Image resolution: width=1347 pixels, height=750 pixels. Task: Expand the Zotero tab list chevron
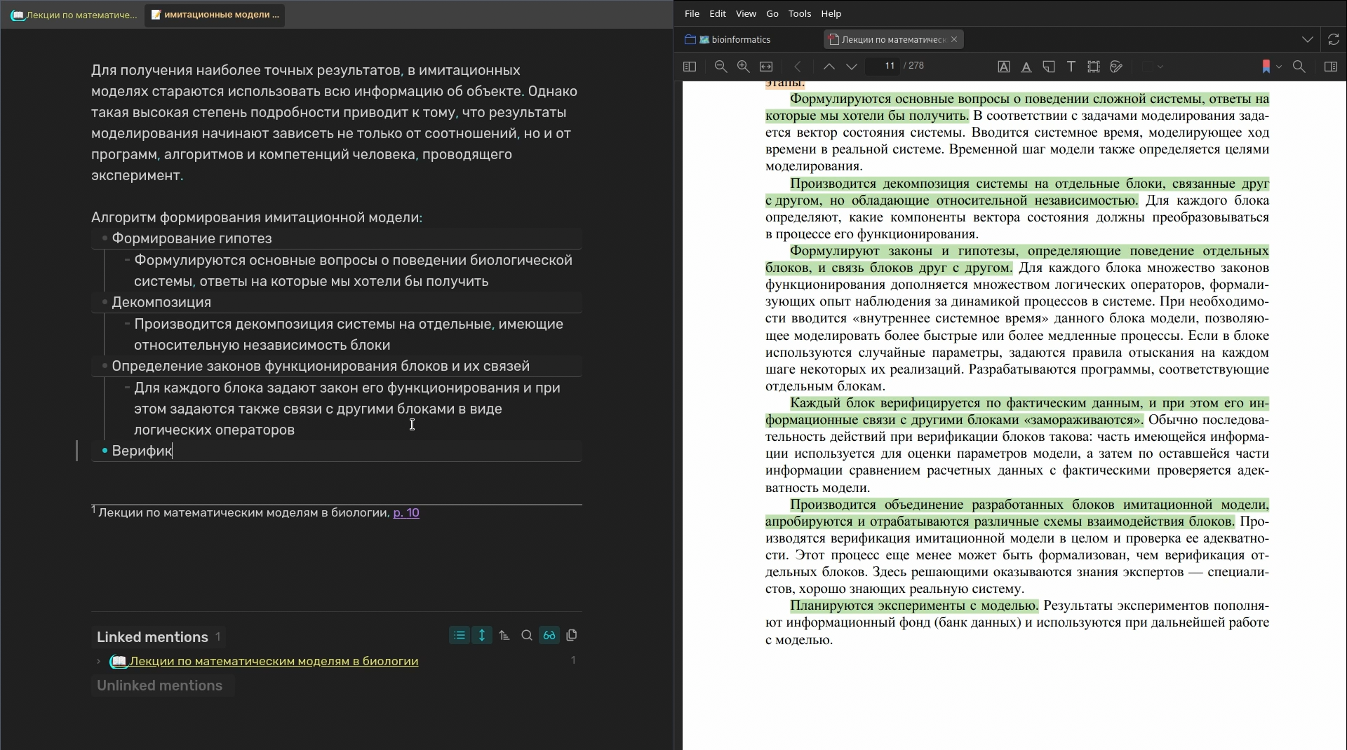point(1308,39)
